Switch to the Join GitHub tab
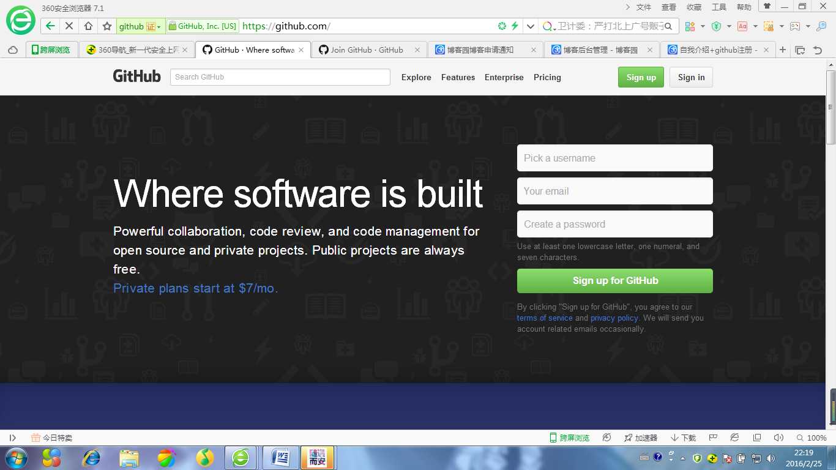 point(369,50)
